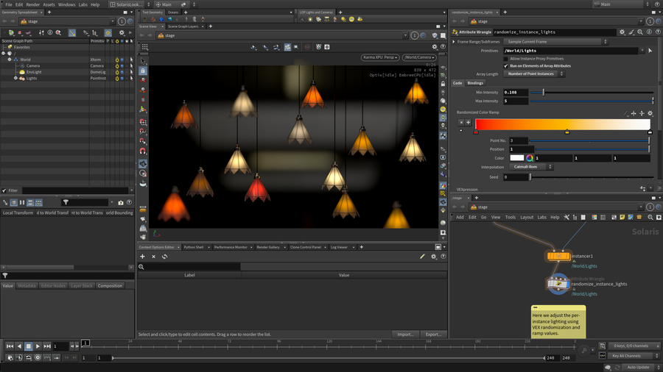Click the play forward button
The image size is (663, 372).
click(x=38, y=346)
